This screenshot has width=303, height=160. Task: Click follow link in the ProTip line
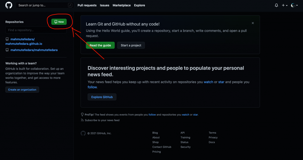(152, 115)
